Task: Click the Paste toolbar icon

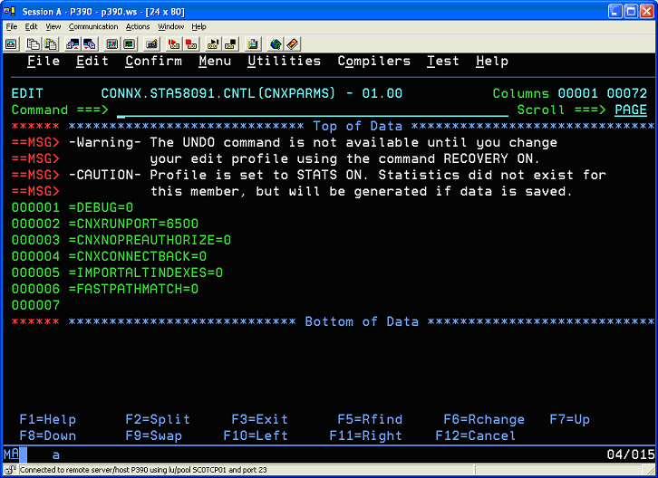Action: tap(51, 44)
